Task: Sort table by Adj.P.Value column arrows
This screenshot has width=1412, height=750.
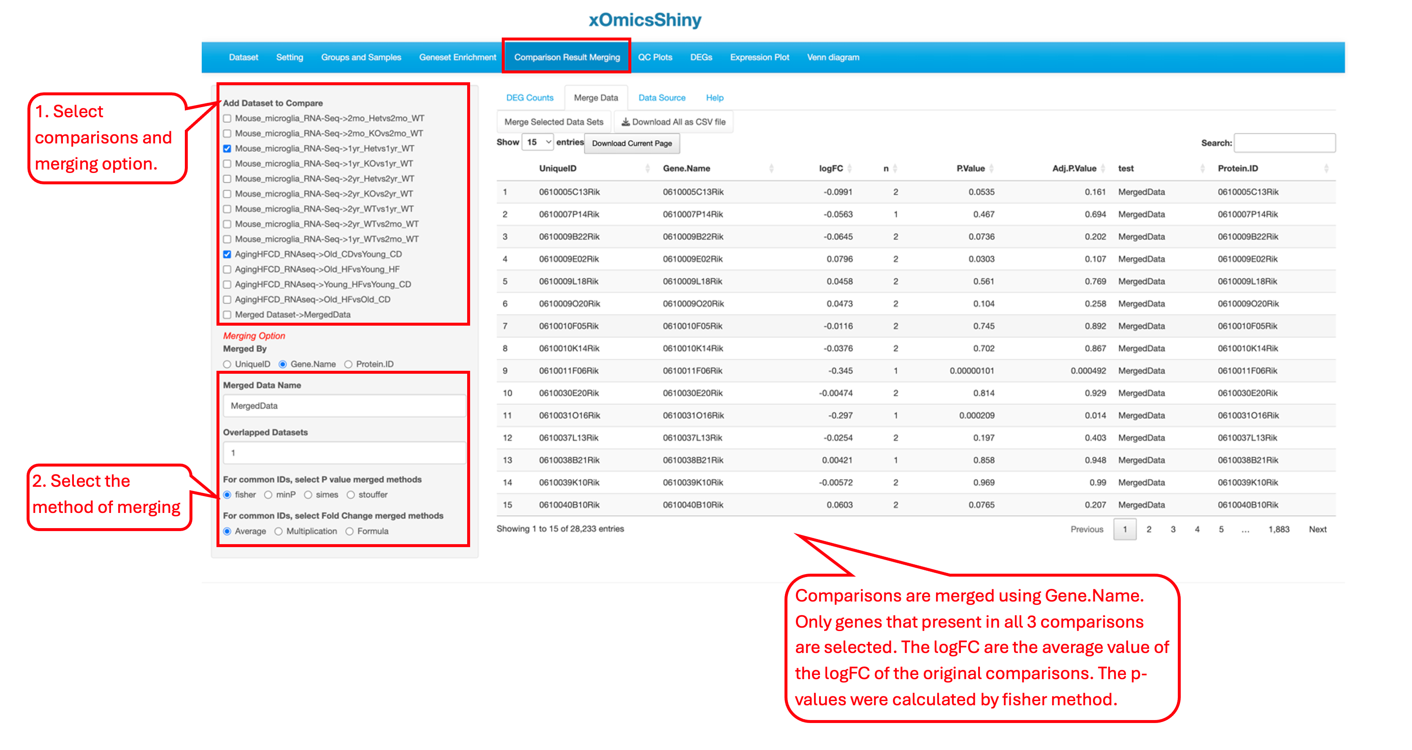Action: pyautogui.click(x=1103, y=168)
